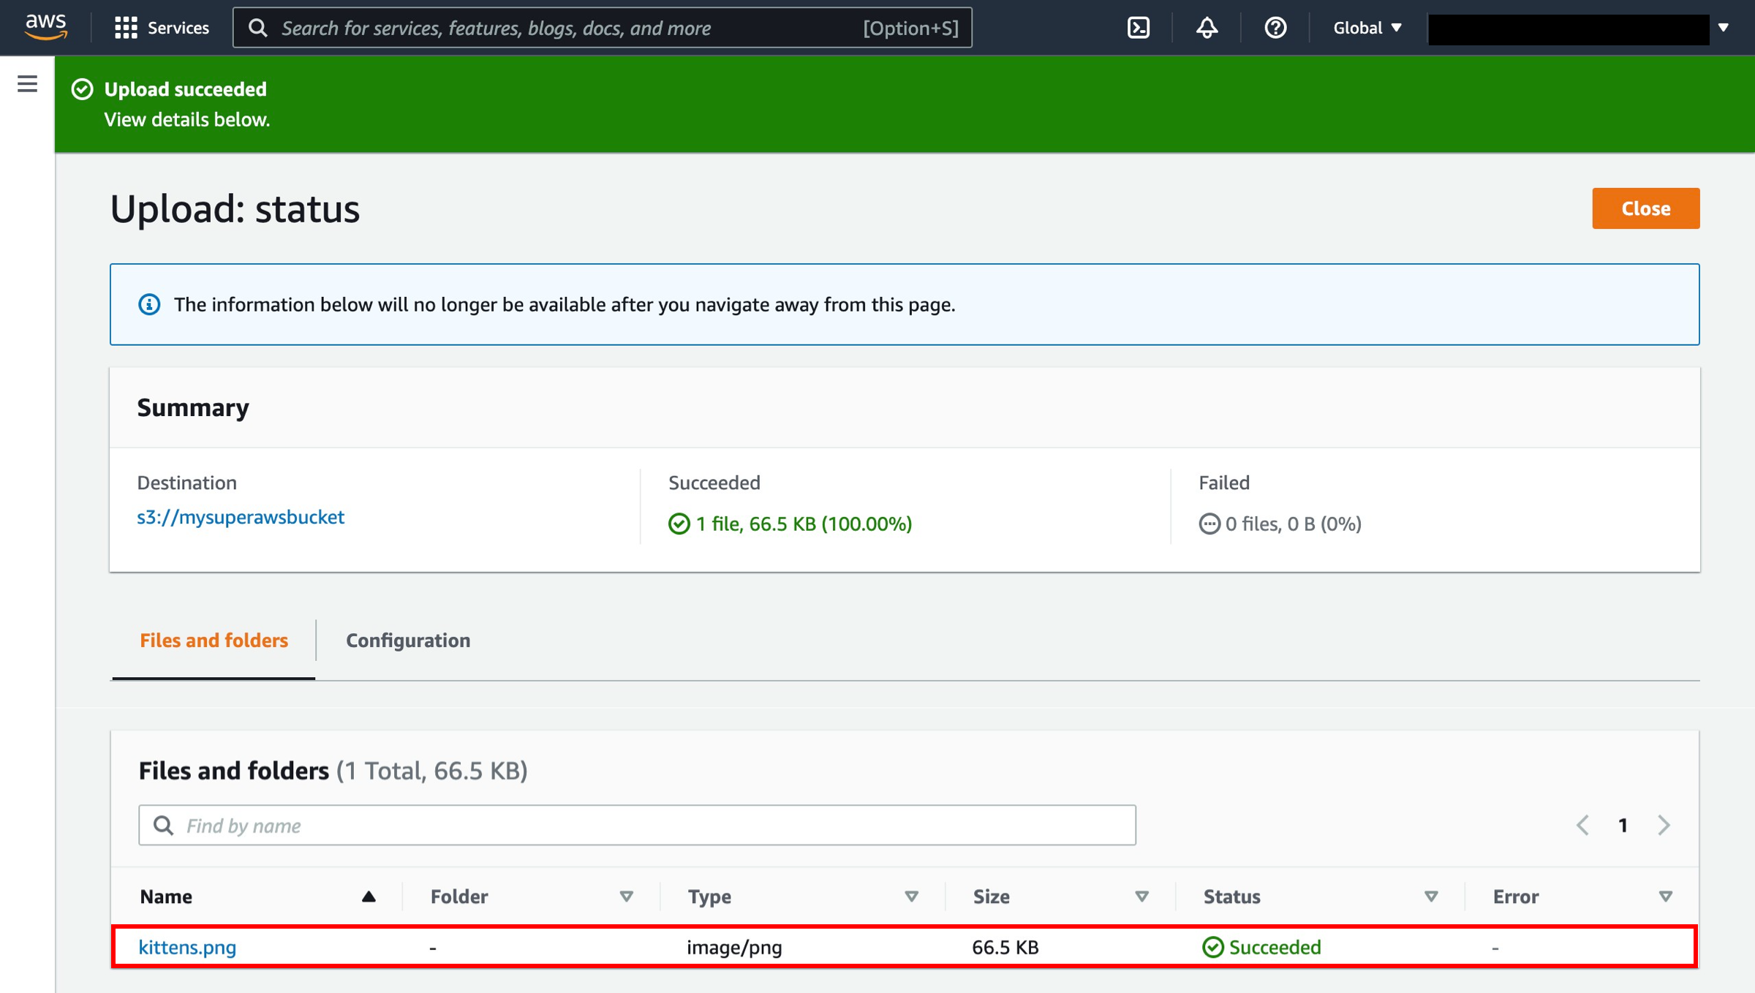
Task: Click the Find by name input field
Action: 636,826
